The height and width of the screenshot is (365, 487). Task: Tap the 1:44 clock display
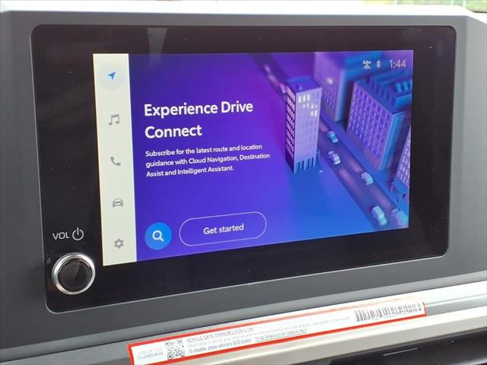tap(397, 64)
